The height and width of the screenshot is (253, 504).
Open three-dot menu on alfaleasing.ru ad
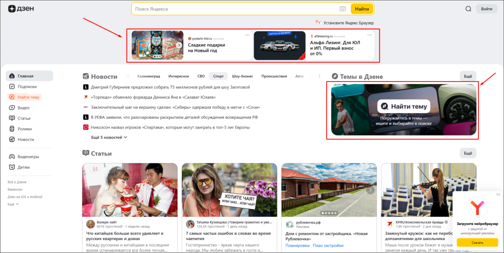(x=369, y=35)
